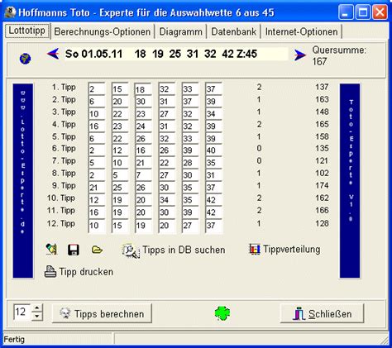Click the green clover lucky icon
The image size is (392, 348).
[222, 313]
